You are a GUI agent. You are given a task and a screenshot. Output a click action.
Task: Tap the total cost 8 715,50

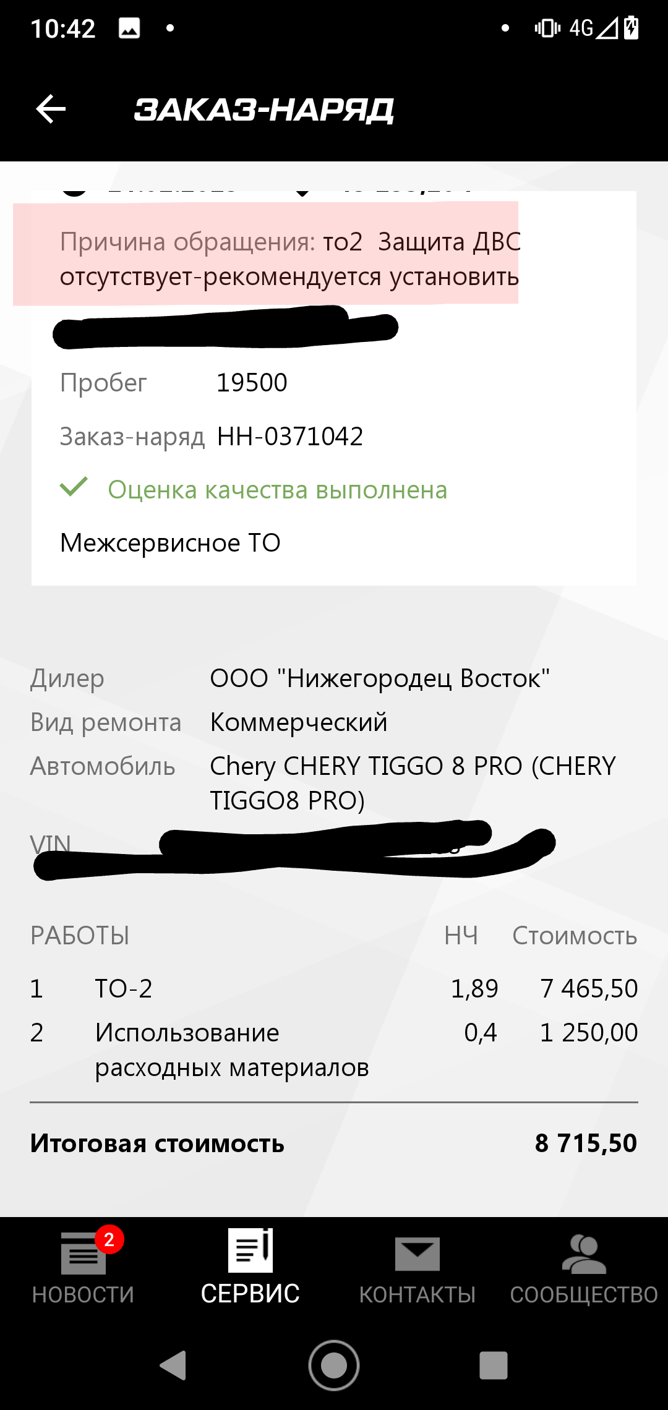pyautogui.click(x=585, y=1143)
